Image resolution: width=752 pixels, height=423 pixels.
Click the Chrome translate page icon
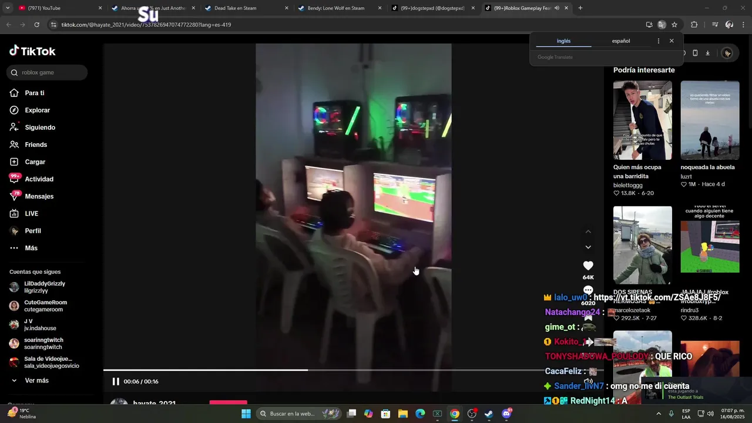662,25
